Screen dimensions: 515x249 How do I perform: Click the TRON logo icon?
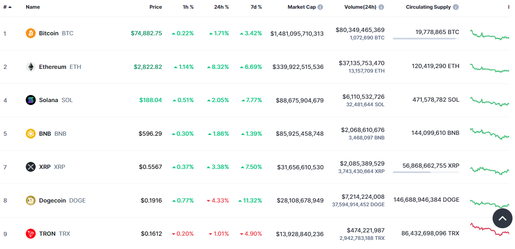pos(31,234)
